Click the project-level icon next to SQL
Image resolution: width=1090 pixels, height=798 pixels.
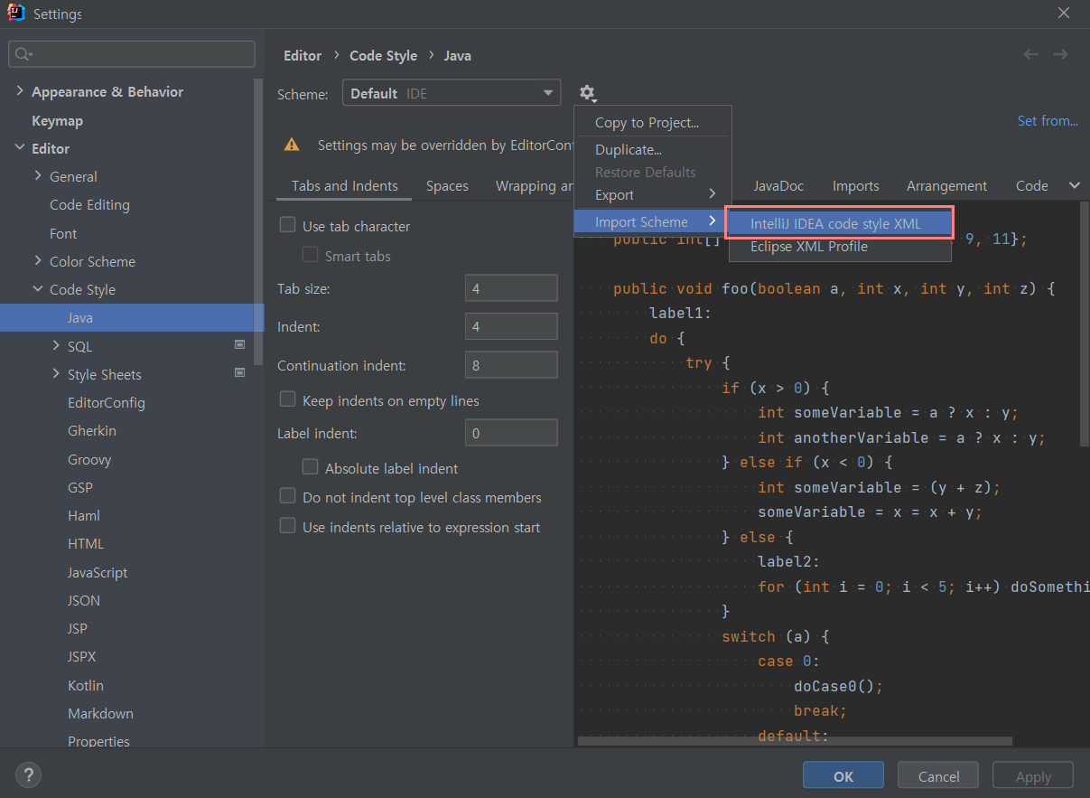(x=239, y=344)
